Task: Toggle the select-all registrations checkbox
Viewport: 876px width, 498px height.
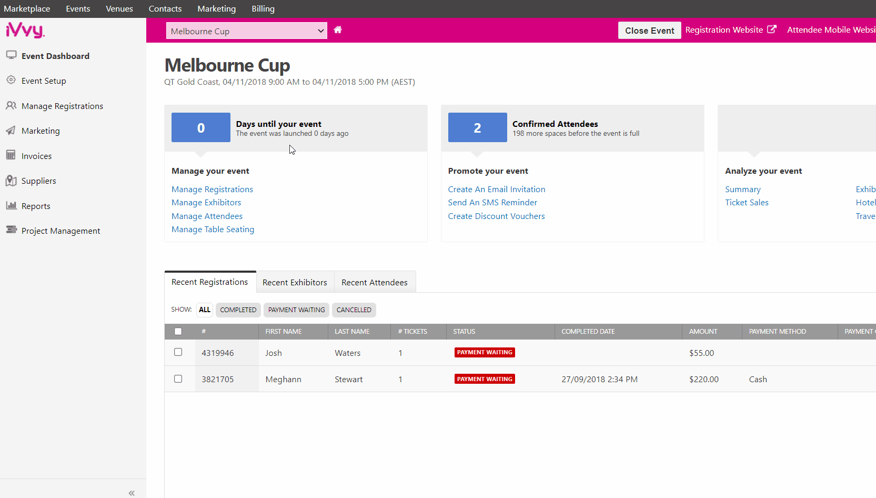Action: tap(178, 331)
